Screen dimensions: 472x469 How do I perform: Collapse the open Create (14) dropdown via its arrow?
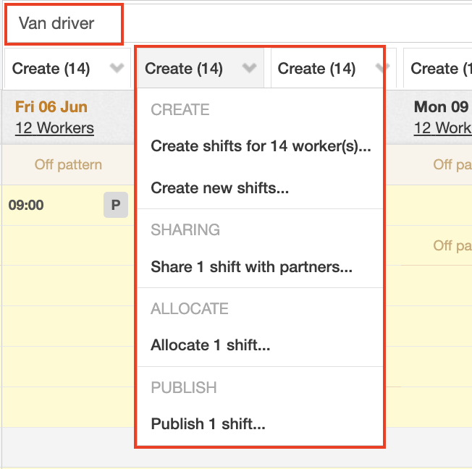(249, 69)
